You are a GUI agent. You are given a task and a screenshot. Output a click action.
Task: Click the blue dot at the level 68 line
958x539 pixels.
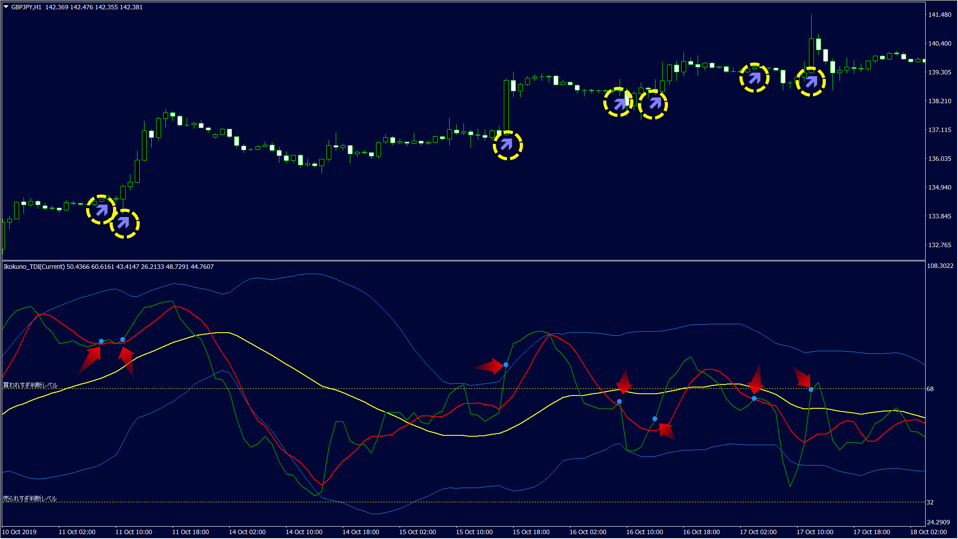pos(811,390)
